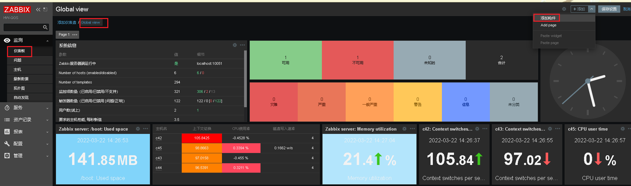Click the 灾难 severity cell
The image size is (631, 186).
click(x=274, y=102)
